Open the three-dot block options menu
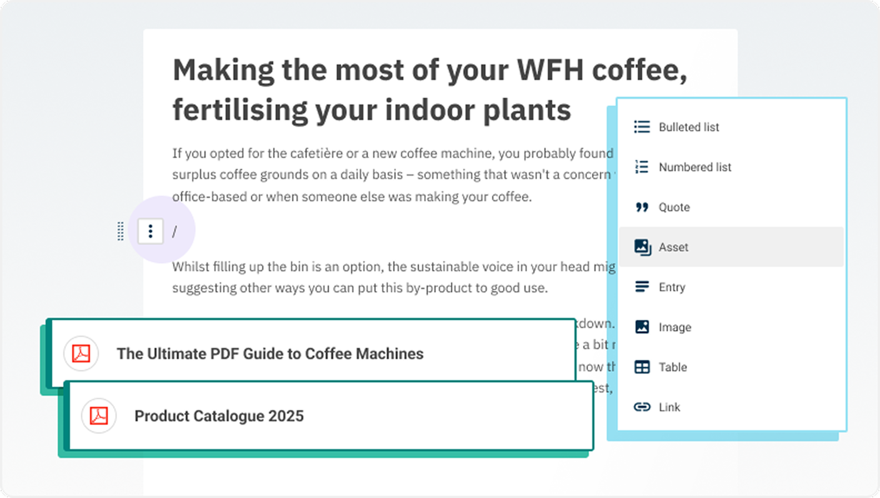880x498 pixels. pos(151,231)
